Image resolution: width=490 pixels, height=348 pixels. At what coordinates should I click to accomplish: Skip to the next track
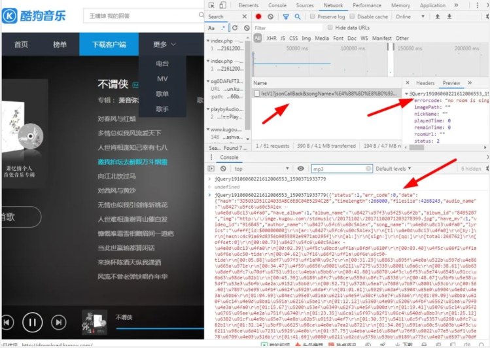coord(58,322)
